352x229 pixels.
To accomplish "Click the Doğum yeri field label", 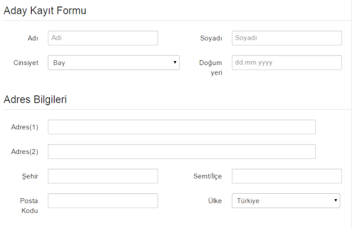I will (211, 68).
